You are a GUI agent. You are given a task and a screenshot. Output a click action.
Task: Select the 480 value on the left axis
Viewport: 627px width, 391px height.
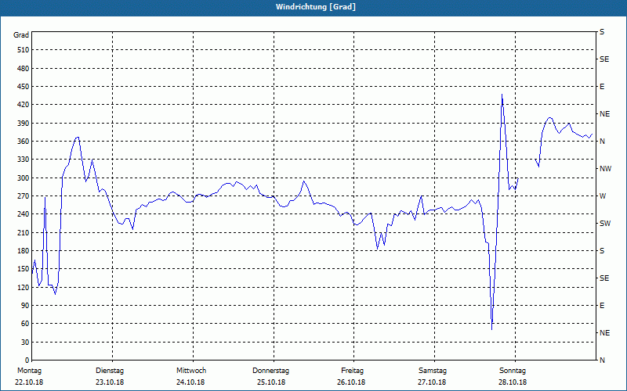[23, 69]
